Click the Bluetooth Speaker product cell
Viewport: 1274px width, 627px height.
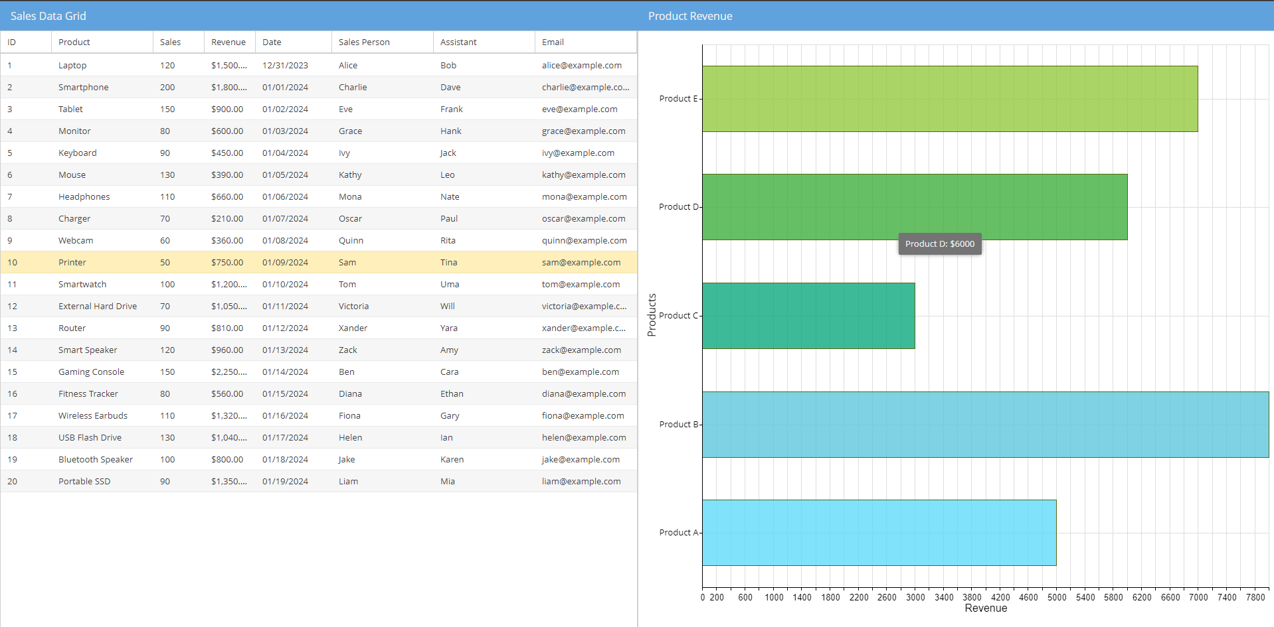[102, 459]
